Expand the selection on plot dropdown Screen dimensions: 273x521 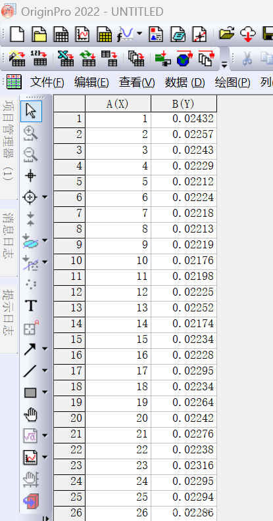45,240
